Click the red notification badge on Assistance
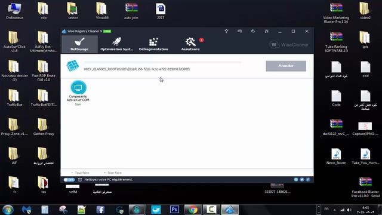The width and height of the screenshot is (382, 215). tap(201, 40)
